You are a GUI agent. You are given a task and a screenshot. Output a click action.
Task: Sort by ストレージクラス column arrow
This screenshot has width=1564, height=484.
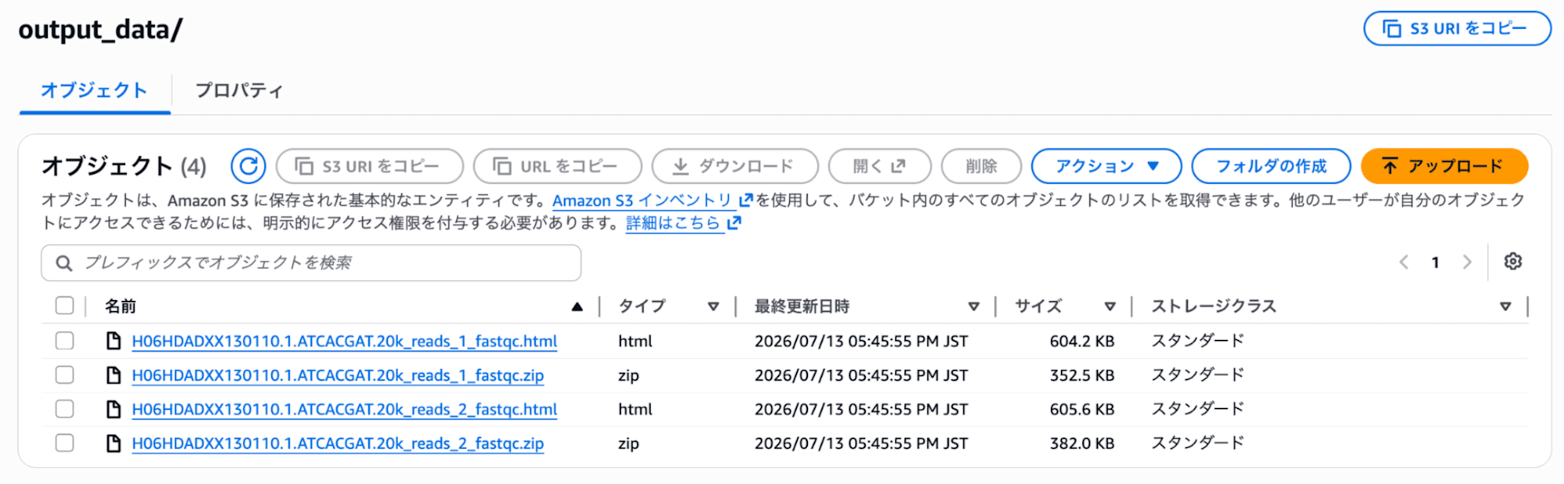1505,307
